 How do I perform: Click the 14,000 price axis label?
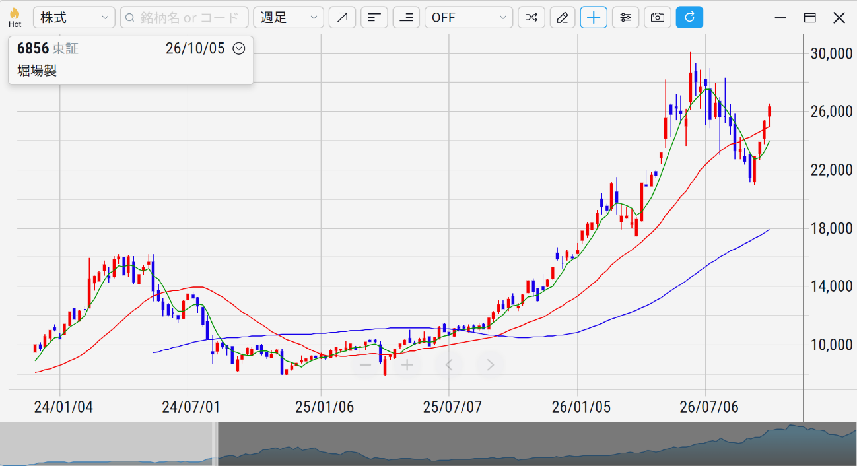point(831,286)
